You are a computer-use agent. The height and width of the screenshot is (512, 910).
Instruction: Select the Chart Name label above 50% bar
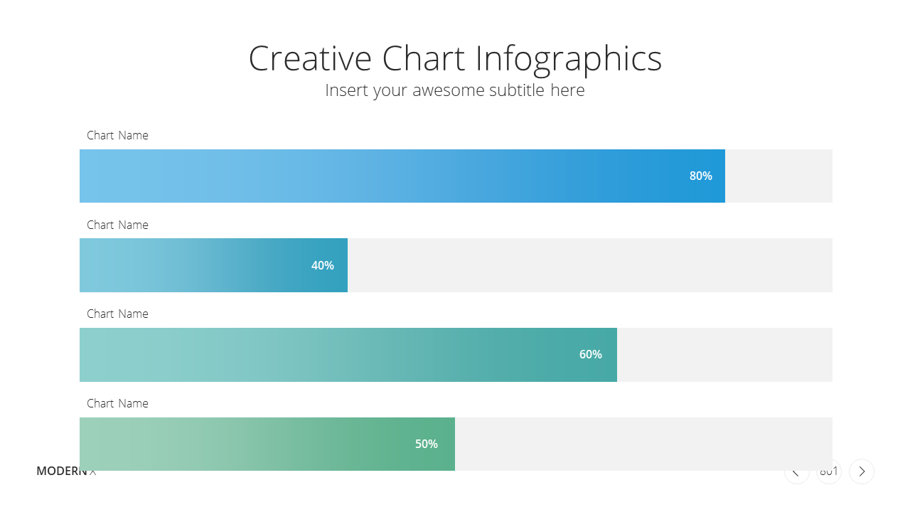[x=117, y=403]
